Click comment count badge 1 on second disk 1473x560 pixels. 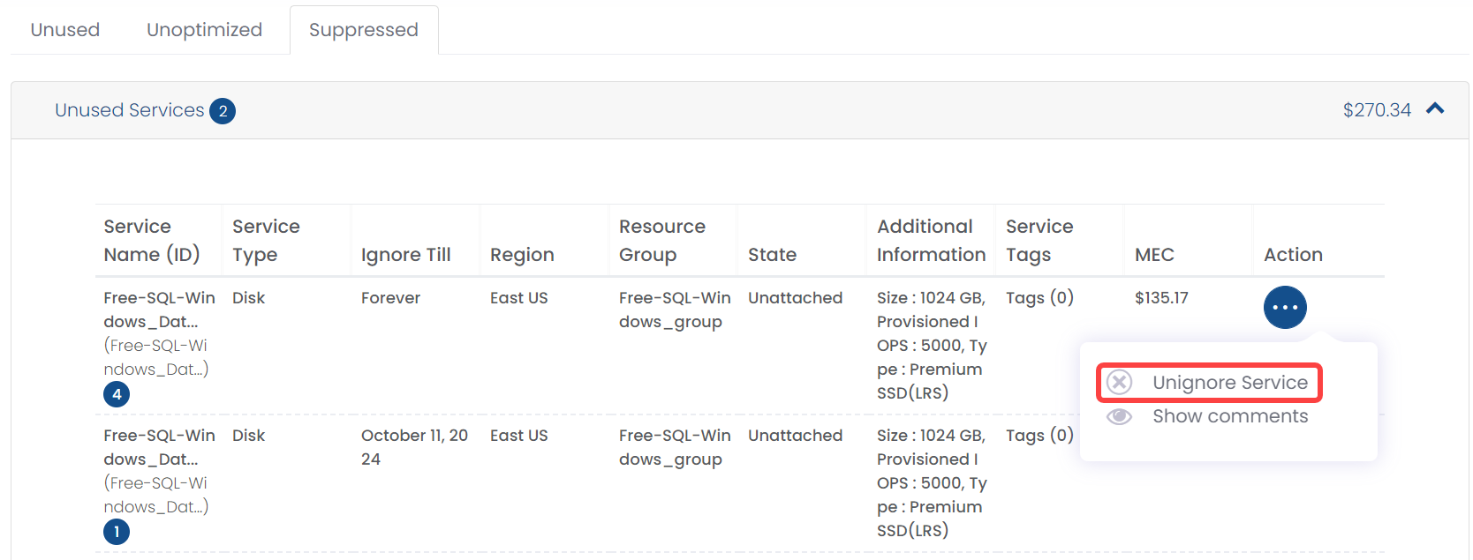[x=117, y=532]
